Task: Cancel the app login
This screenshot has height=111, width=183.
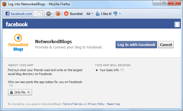Action: click(x=166, y=45)
